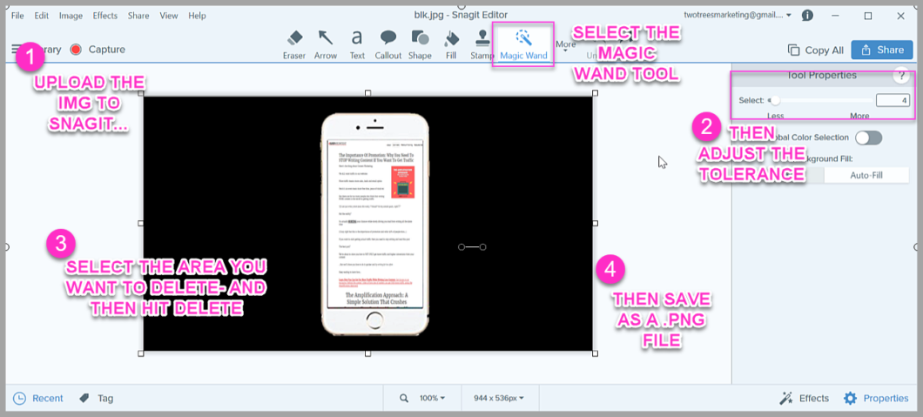Open the info icon by account

tap(808, 16)
